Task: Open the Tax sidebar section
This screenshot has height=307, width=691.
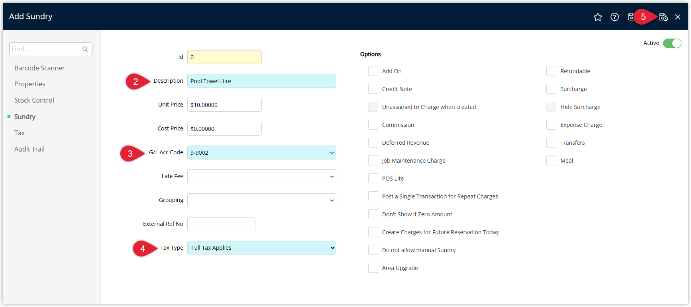Action: (x=20, y=133)
